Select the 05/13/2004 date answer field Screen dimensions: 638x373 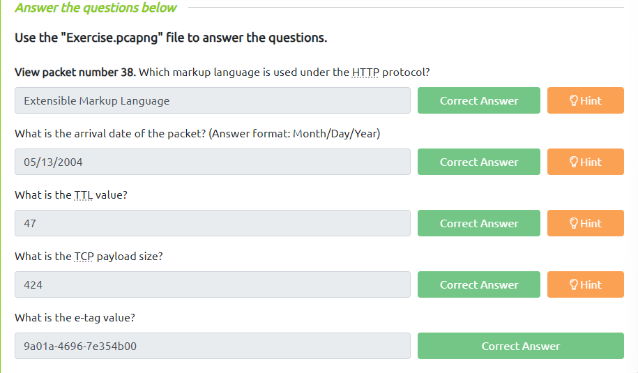point(213,162)
